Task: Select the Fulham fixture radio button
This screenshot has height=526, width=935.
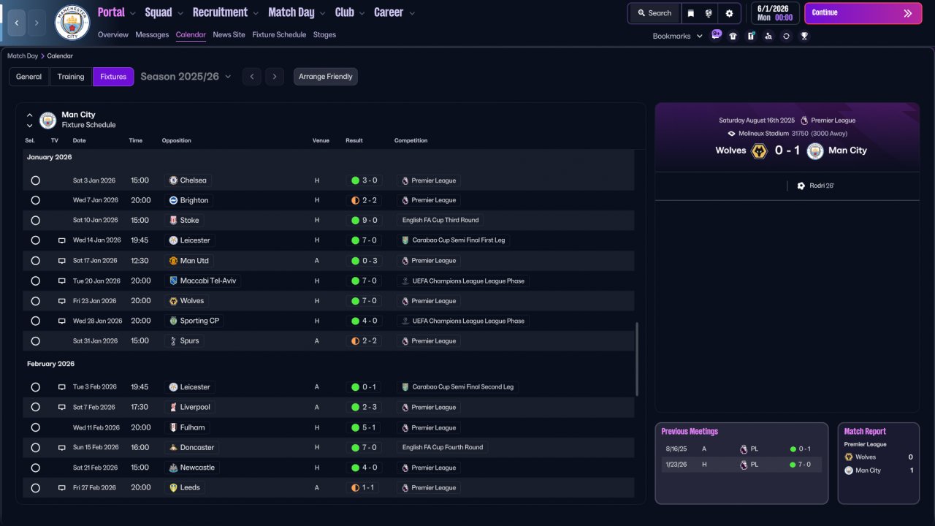Action: (x=35, y=427)
